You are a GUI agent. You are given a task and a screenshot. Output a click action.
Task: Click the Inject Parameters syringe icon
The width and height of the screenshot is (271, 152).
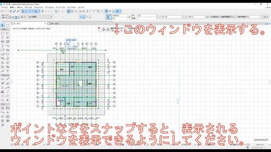click(x=18, y=11)
